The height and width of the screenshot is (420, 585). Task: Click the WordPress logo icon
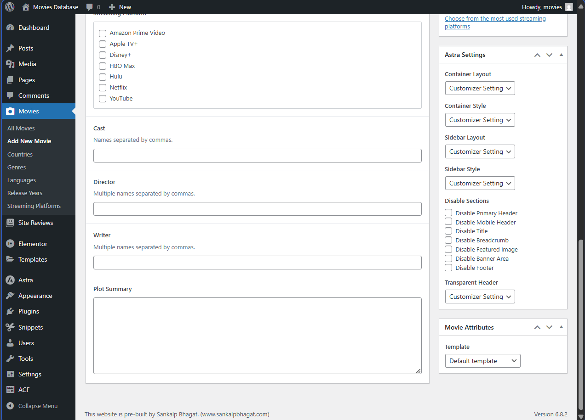[10, 7]
